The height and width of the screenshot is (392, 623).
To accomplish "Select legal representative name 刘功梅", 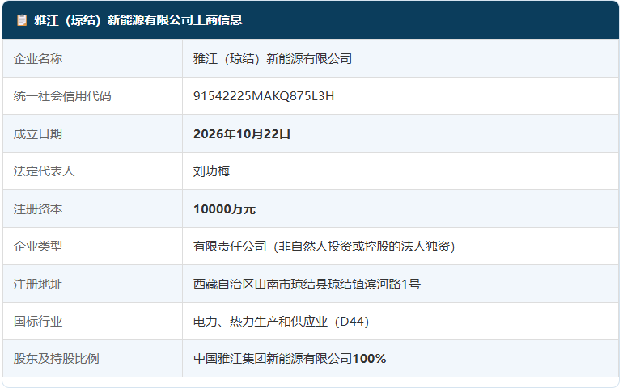I will point(211,171).
